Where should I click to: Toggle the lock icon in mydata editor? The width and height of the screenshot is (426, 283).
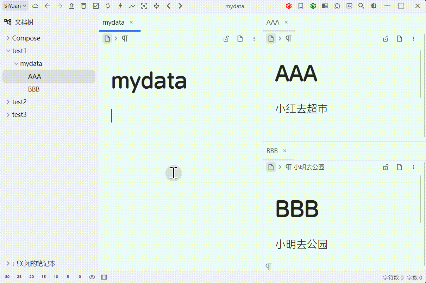226,39
